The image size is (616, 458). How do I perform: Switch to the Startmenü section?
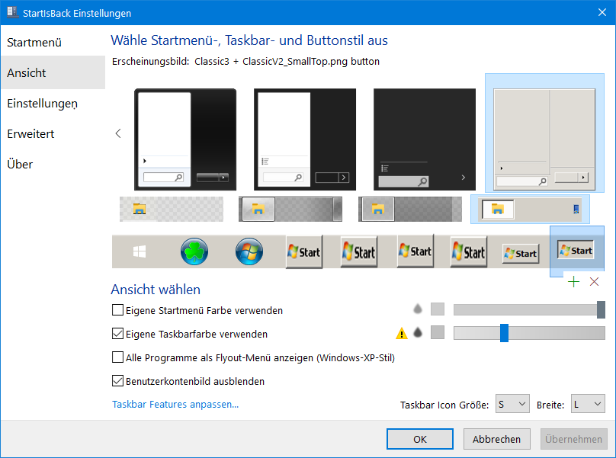[x=34, y=43]
